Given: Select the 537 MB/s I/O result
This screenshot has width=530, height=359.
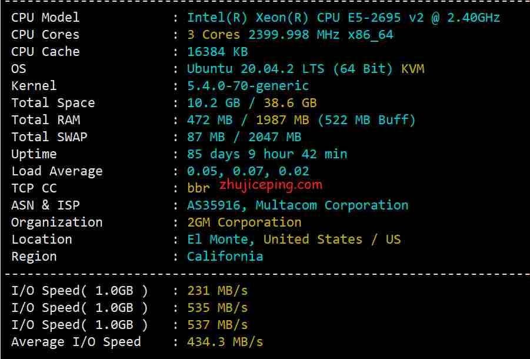Looking at the screenshot, I should (217, 325).
